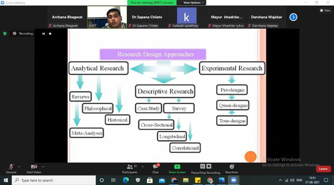Stop recording with the top-left stop button
Viewport: 334px width, 185px height.
pyautogui.click(x=50, y=34)
